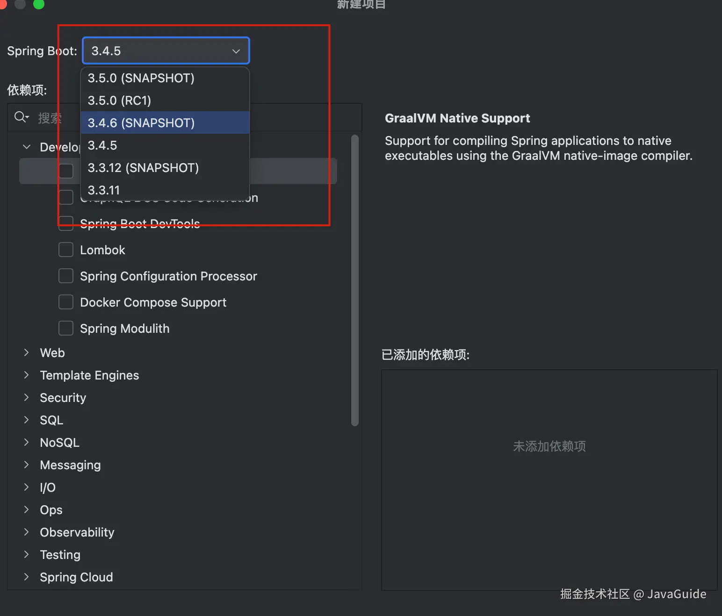Expand the Web category
722x616 pixels.
27,352
